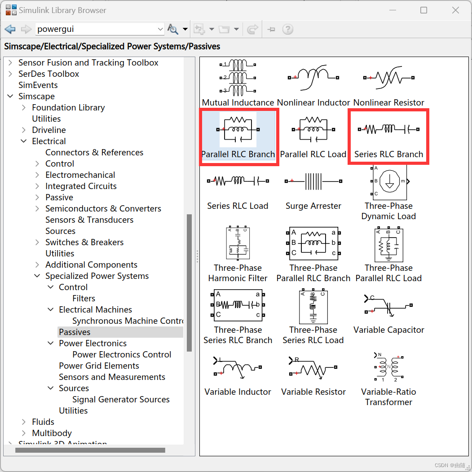Viewport: 472px width, 472px height.
Task: Click the add block to model icon
Action: (x=199, y=29)
